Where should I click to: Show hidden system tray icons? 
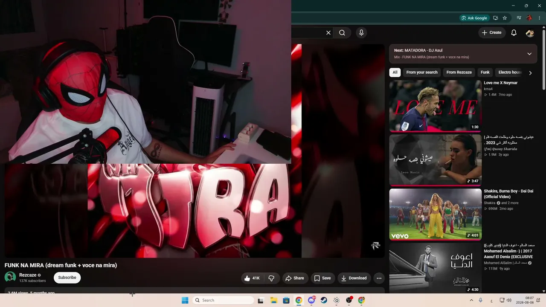pyautogui.click(x=471, y=300)
